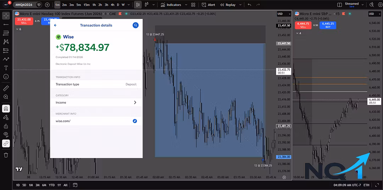Select the brush drawing tool
383x190 pixels.
point(6,59)
